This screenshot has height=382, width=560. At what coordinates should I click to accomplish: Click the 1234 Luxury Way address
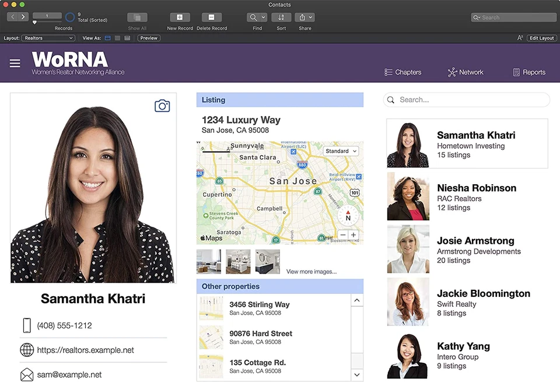tap(241, 120)
